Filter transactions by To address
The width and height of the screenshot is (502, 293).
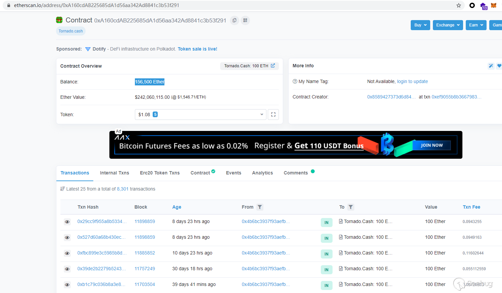(351, 207)
